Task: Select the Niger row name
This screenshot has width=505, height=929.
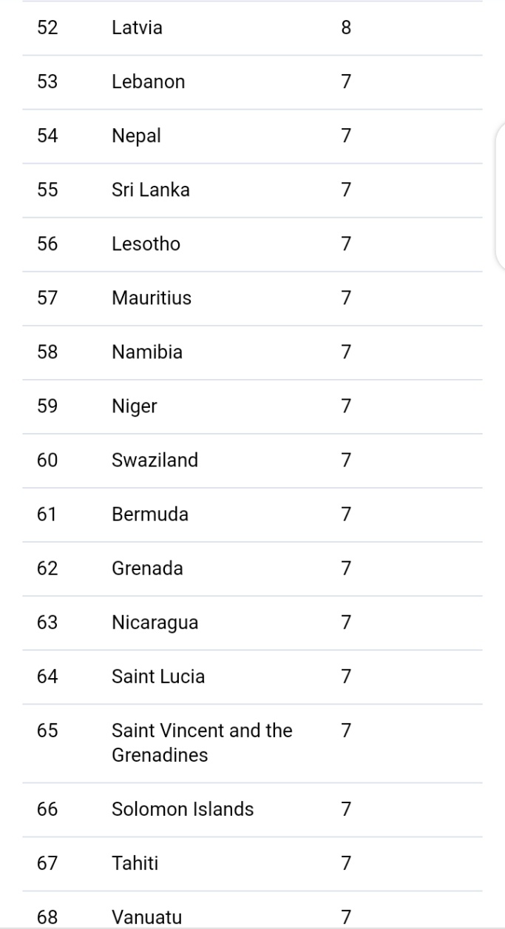Action: coord(134,406)
